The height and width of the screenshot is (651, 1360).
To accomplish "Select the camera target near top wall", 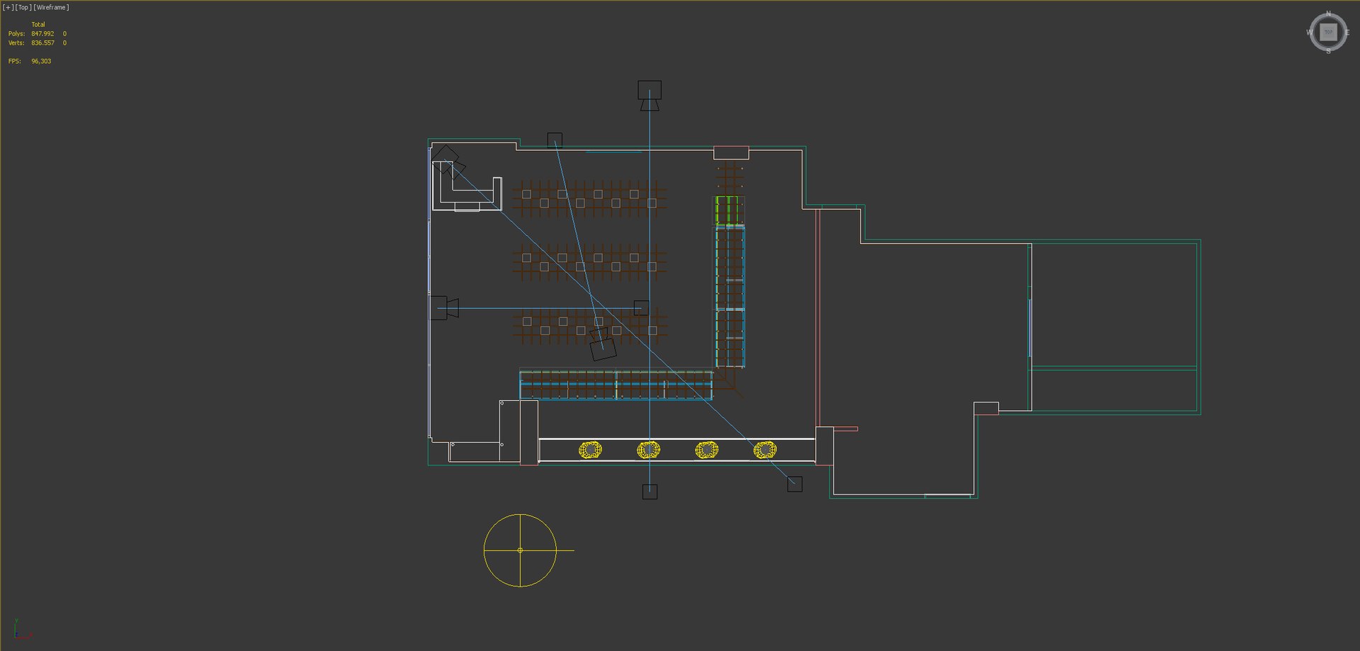I will pos(555,140).
